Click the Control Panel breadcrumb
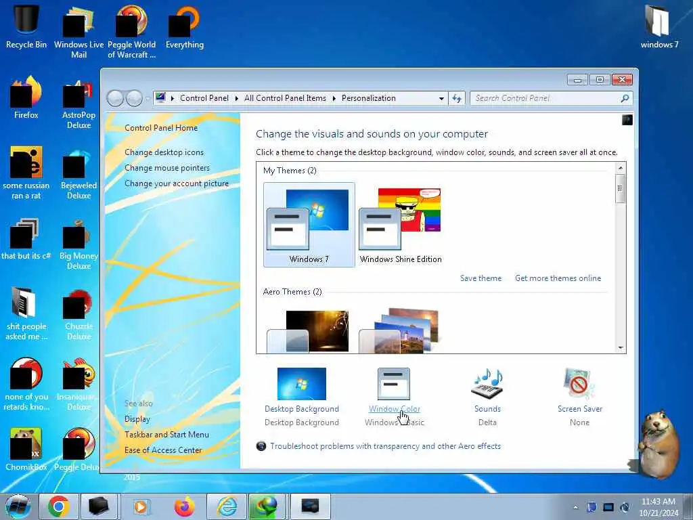Image resolution: width=693 pixels, height=520 pixels. point(204,98)
